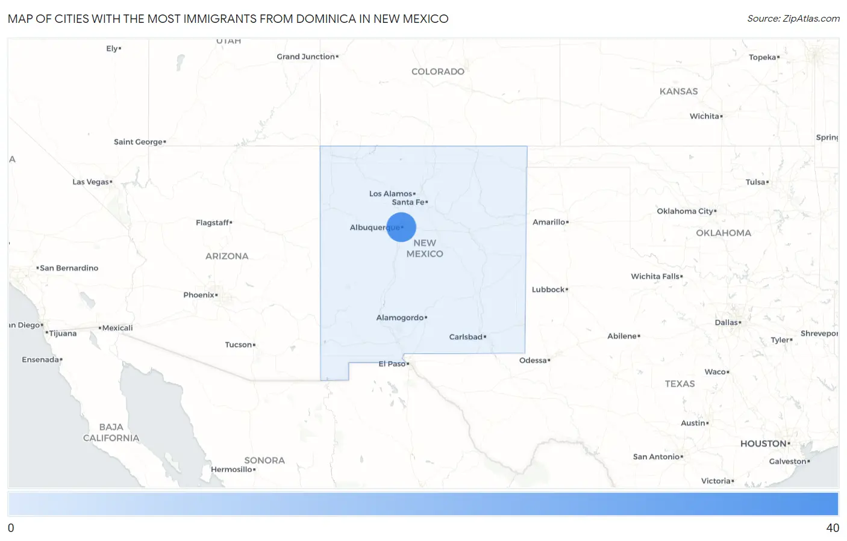Viewport: 847px width, 541px height.
Task: Click the Topeka city label
Action: pos(763,57)
